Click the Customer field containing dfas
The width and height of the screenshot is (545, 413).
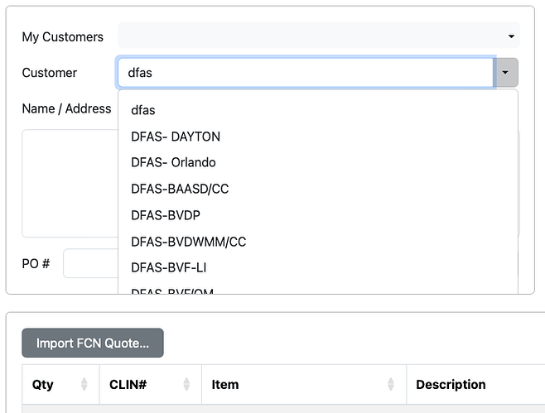pos(305,73)
